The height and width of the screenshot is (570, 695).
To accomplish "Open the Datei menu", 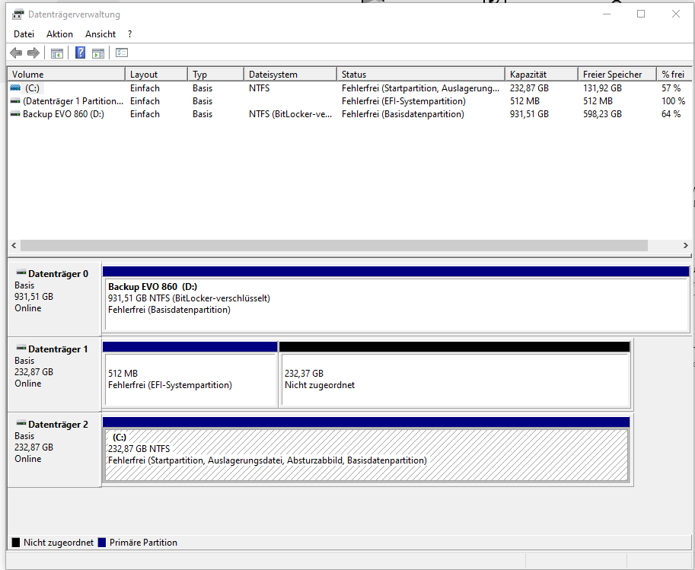I will click(x=24, y=33).
